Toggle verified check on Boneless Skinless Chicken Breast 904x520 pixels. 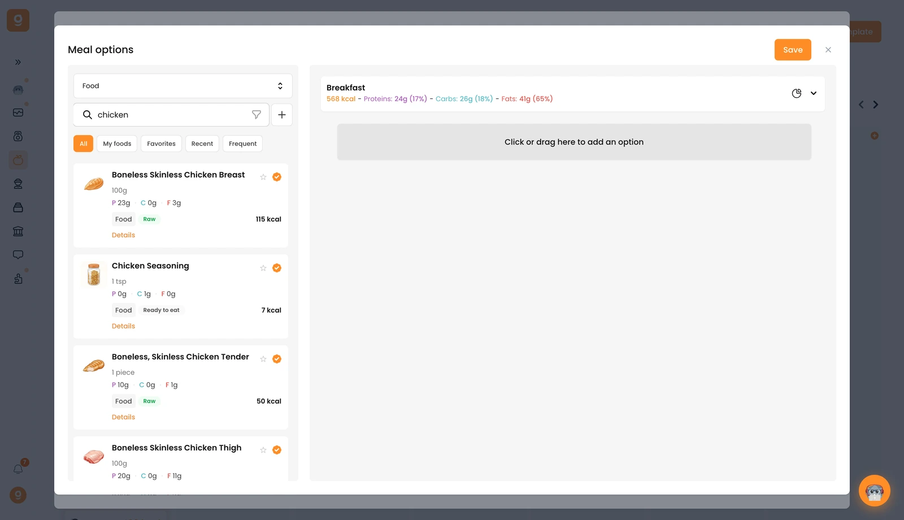[277, 177]
